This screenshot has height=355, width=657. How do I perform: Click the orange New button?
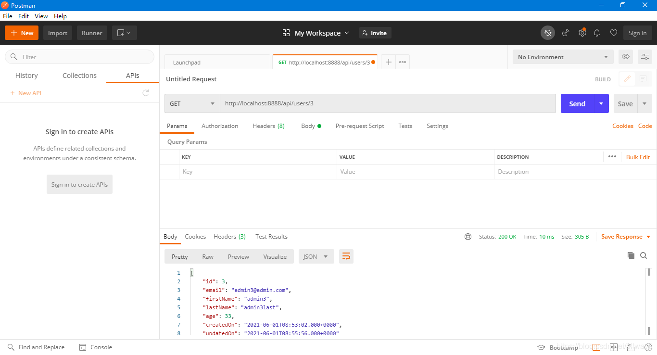pyautogui.click(x=22, y=33)
